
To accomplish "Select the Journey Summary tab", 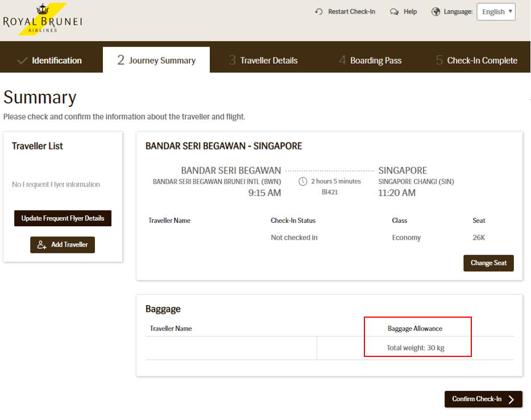I will pyautogui.click(x=156, y=60).
